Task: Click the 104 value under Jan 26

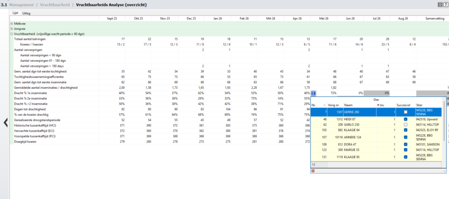Action: tap(227, 109)
